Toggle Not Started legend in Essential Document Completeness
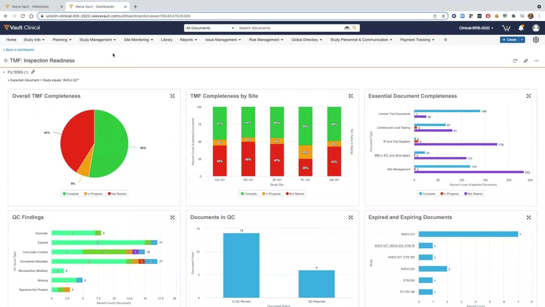 point(473,194)
